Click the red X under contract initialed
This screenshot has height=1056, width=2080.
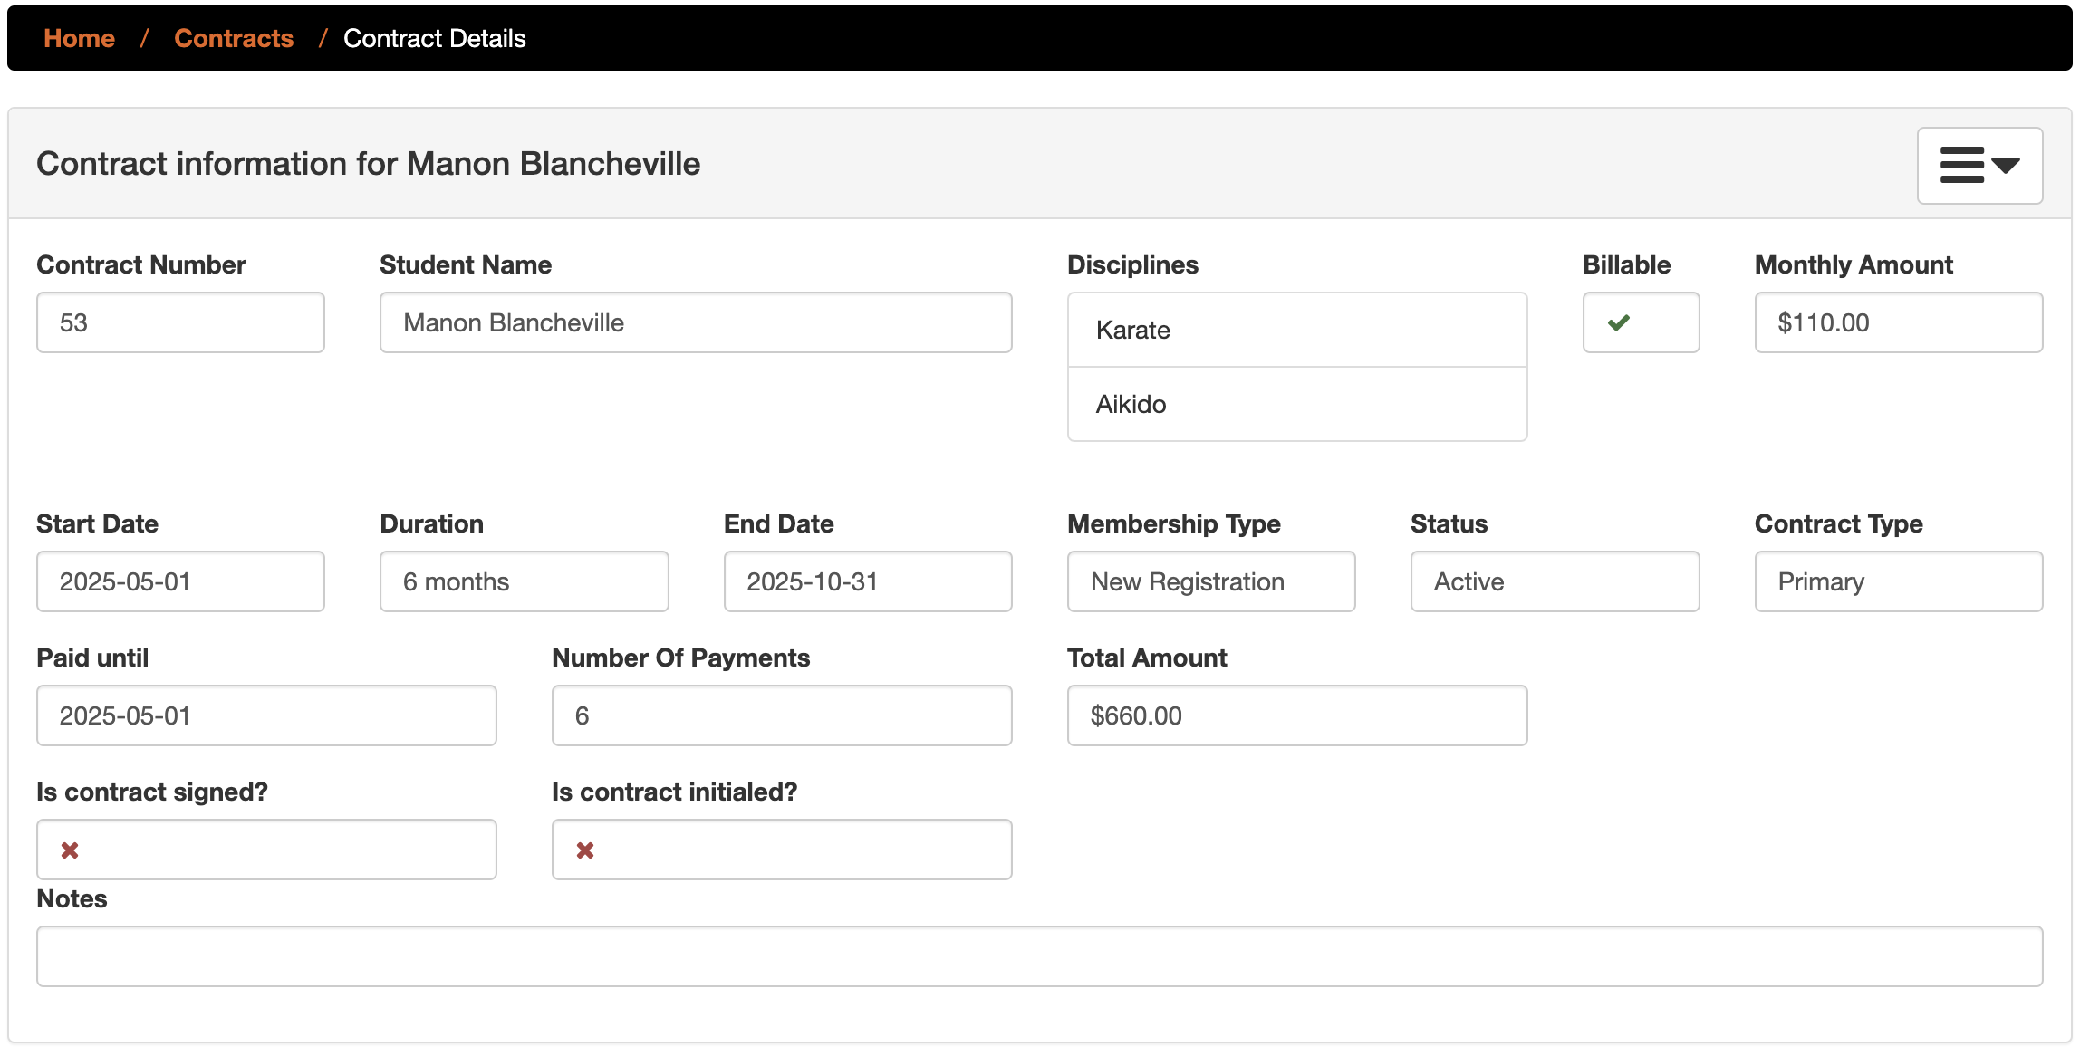[585, 850]
